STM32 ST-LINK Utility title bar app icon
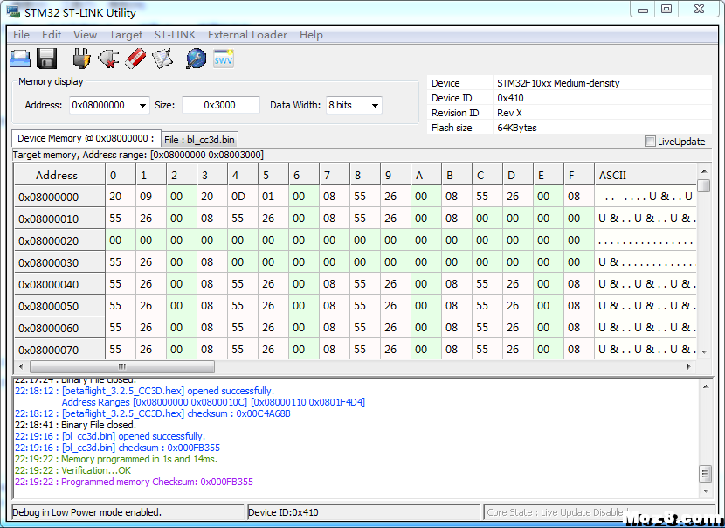 (x=13, y=11)
